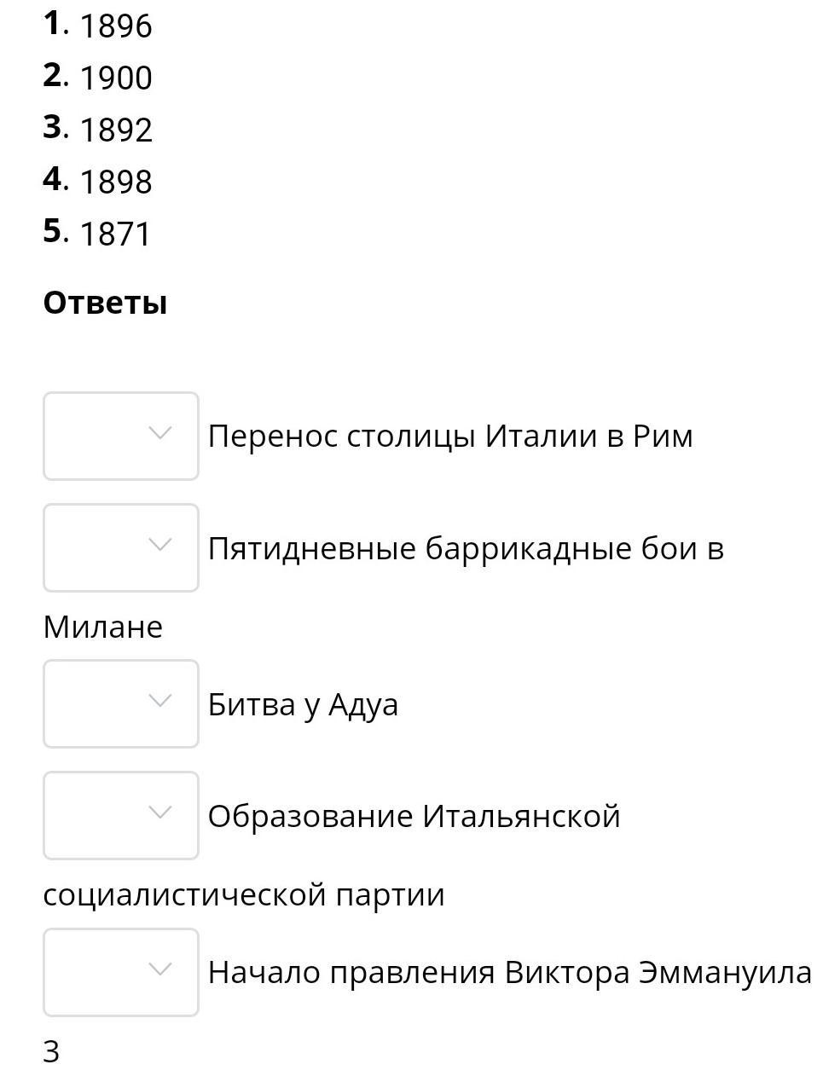The image size is (823, 1076).
Task: Click the bold list number 1
Action: [53, 24]
